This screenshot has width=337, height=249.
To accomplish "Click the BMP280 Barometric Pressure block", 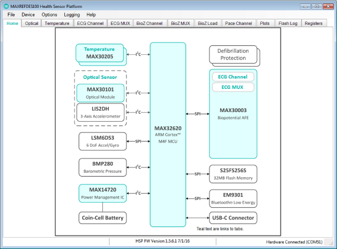I will 103,168.
